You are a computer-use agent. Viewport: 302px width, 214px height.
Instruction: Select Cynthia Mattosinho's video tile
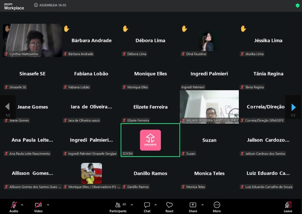[32, 40]
